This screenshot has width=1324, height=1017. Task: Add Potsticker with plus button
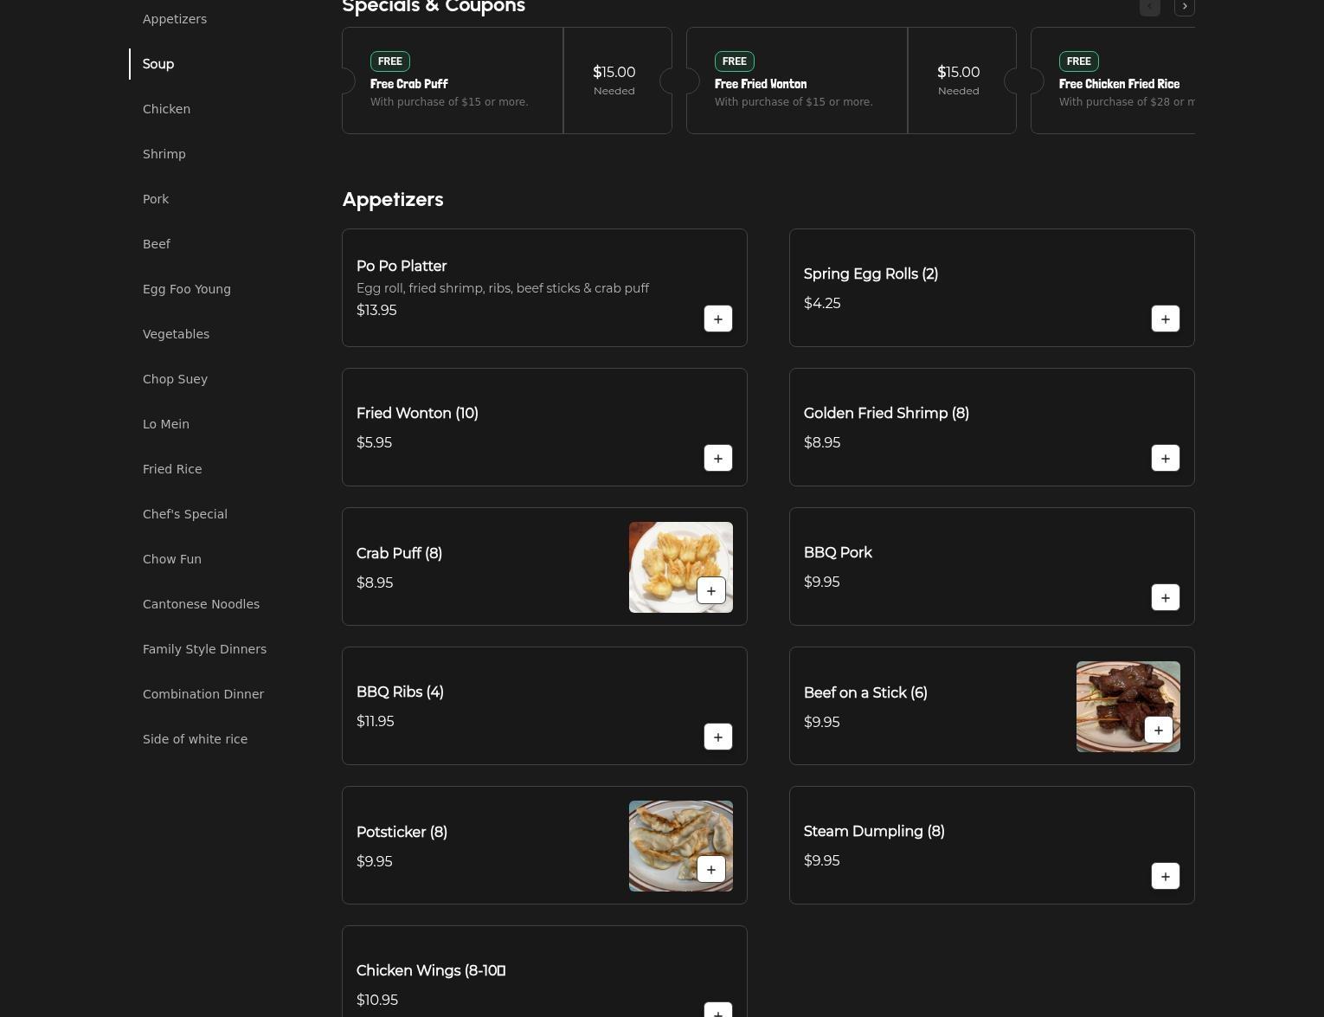710,869
